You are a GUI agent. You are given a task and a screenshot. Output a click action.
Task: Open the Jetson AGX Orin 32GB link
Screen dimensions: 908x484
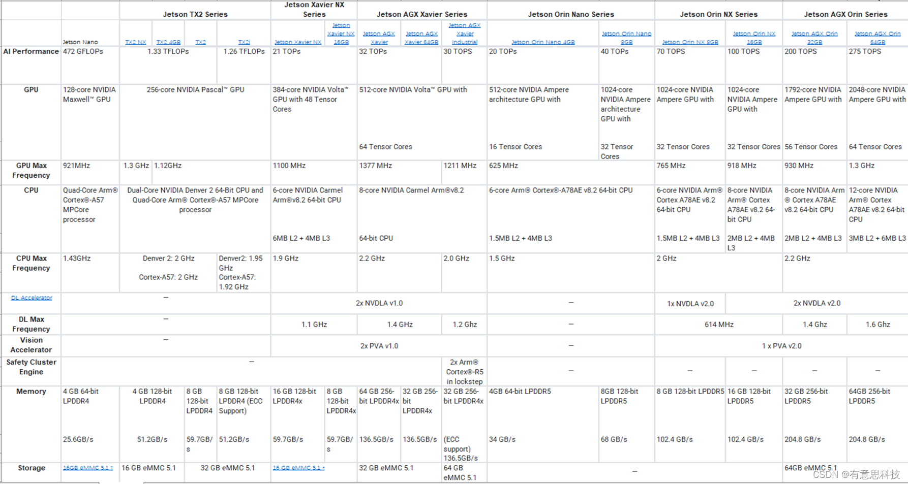pos(814,38)
